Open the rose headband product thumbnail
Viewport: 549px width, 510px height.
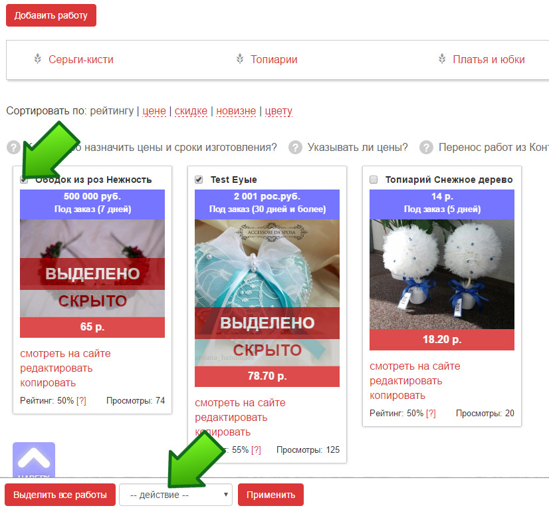pos(92,269)
